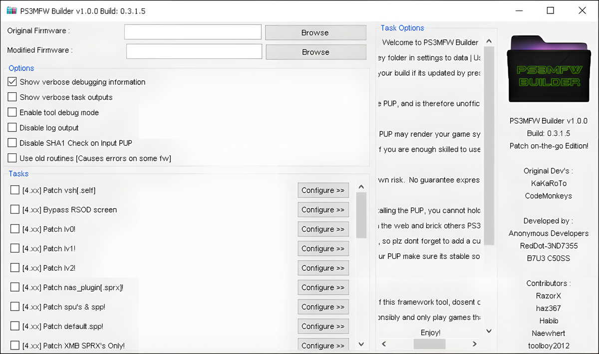Maximize the PS3MFW Builder window
The image size is (599, 354).
click(550, 10)
